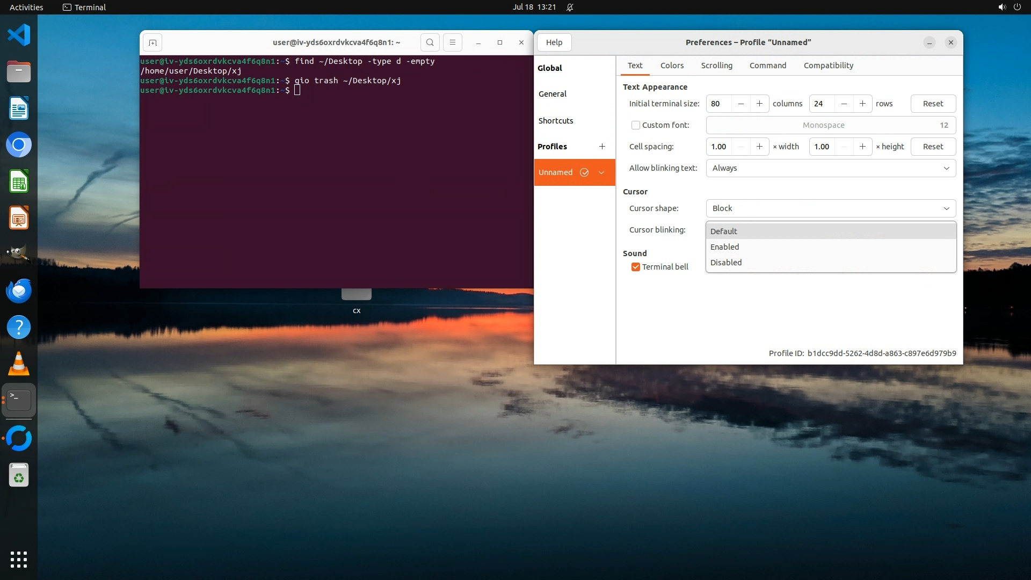The height and width of the screenshot is (580, 1031).
Task: Decrease rows with minus stepper
Action: coord(844,104)
